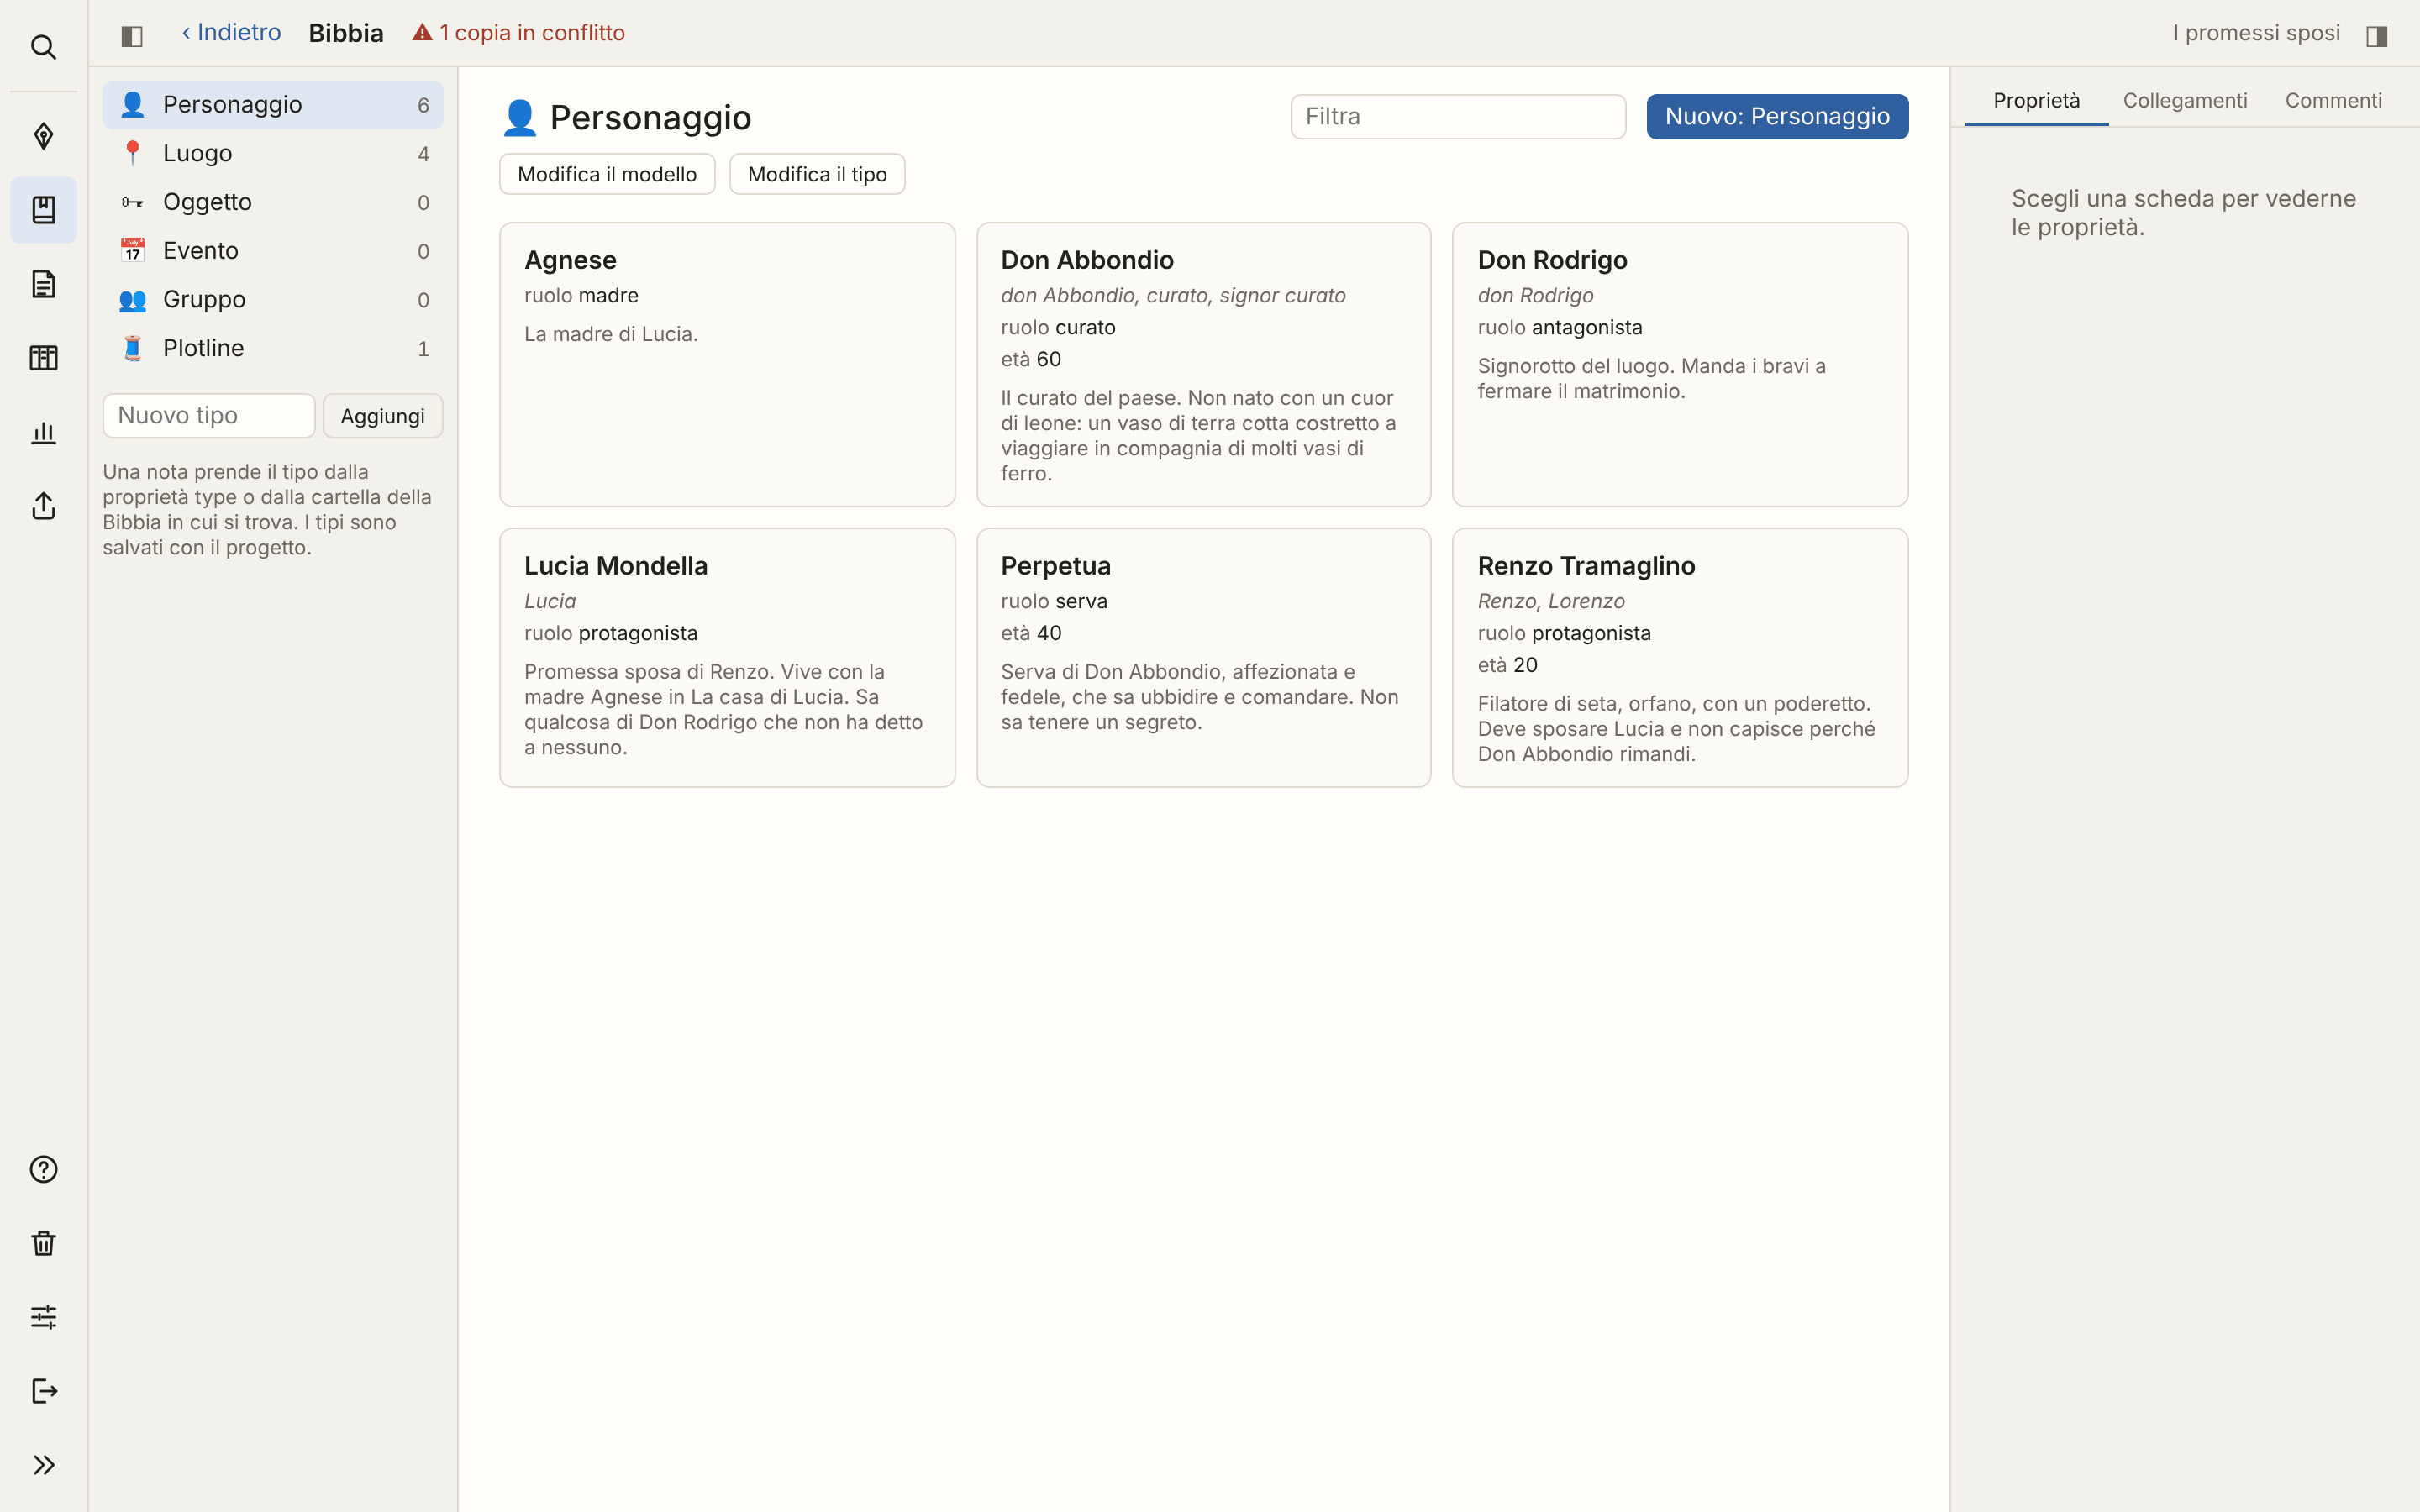Open the pen nib writing view
2420x1512 pixels.
[43, 136]
